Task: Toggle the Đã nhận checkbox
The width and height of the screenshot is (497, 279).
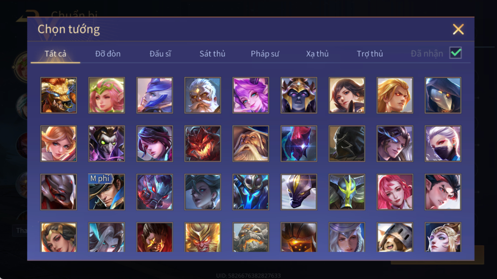Action: click(456, 53)
